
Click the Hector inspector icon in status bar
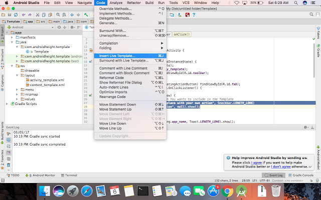[x=317, y=180]
